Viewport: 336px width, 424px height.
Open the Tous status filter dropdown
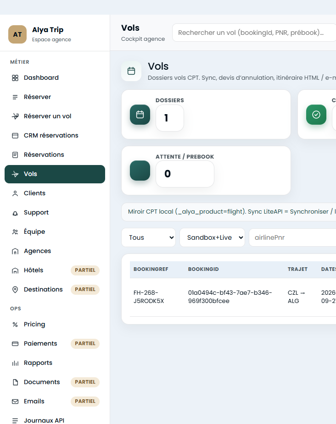(x=148, y=237)
